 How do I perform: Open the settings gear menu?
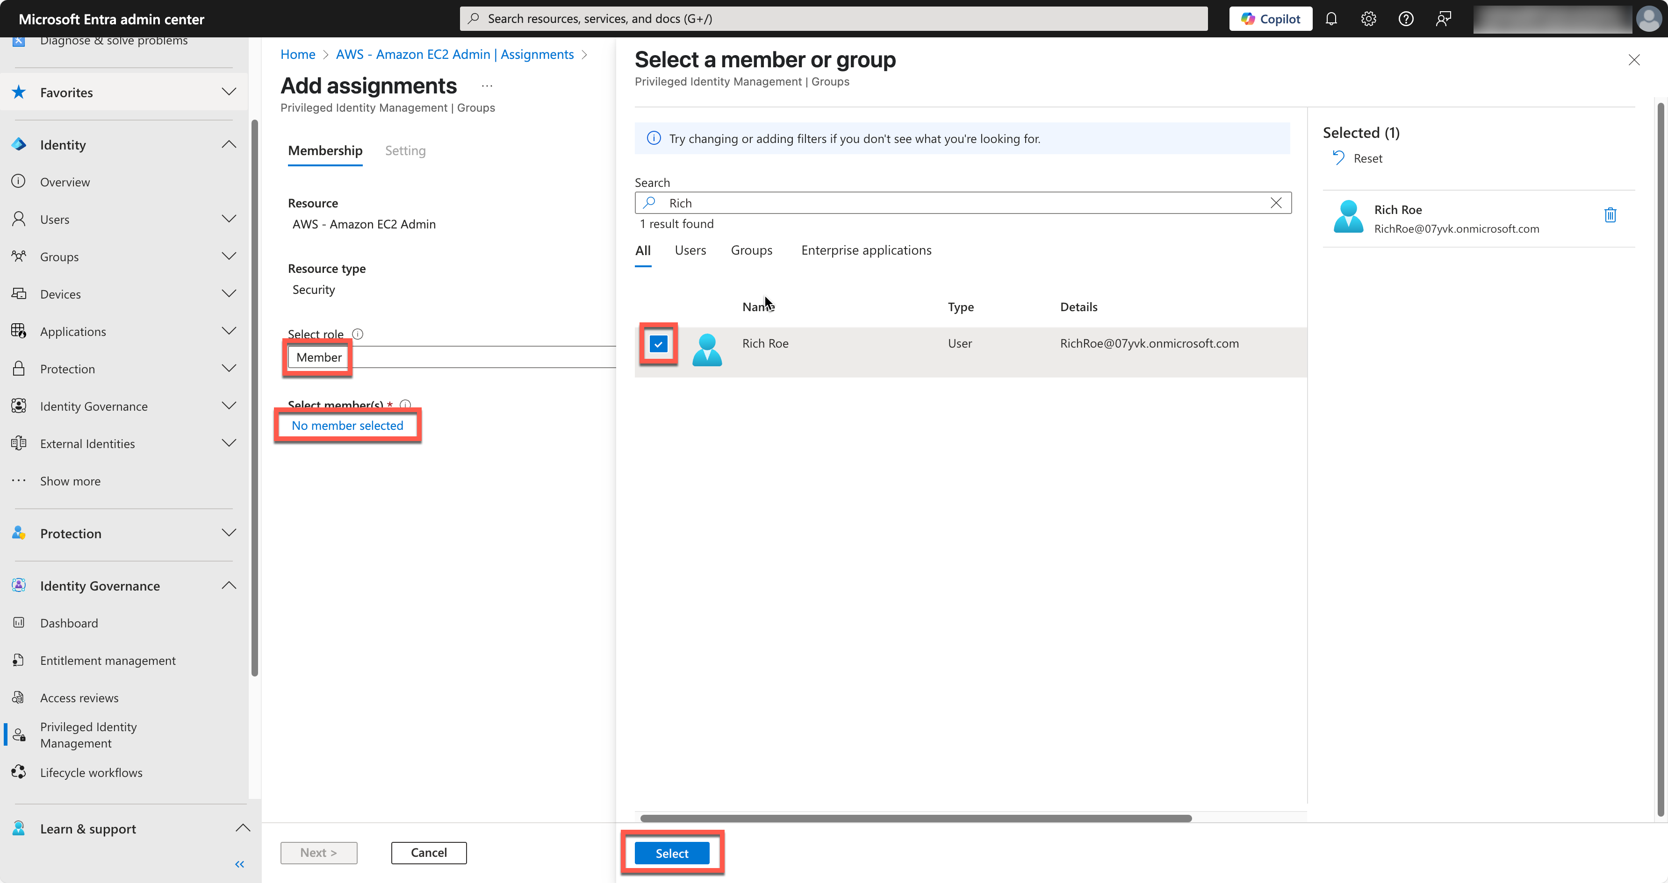pyautogui.click(x=1369, y=18)
